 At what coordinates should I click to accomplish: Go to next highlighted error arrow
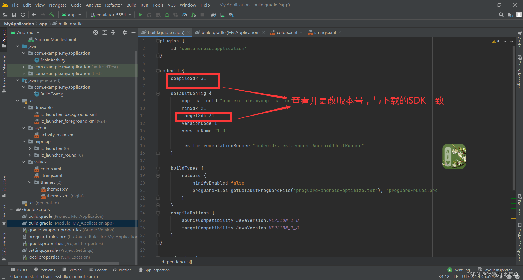point(512,42)
